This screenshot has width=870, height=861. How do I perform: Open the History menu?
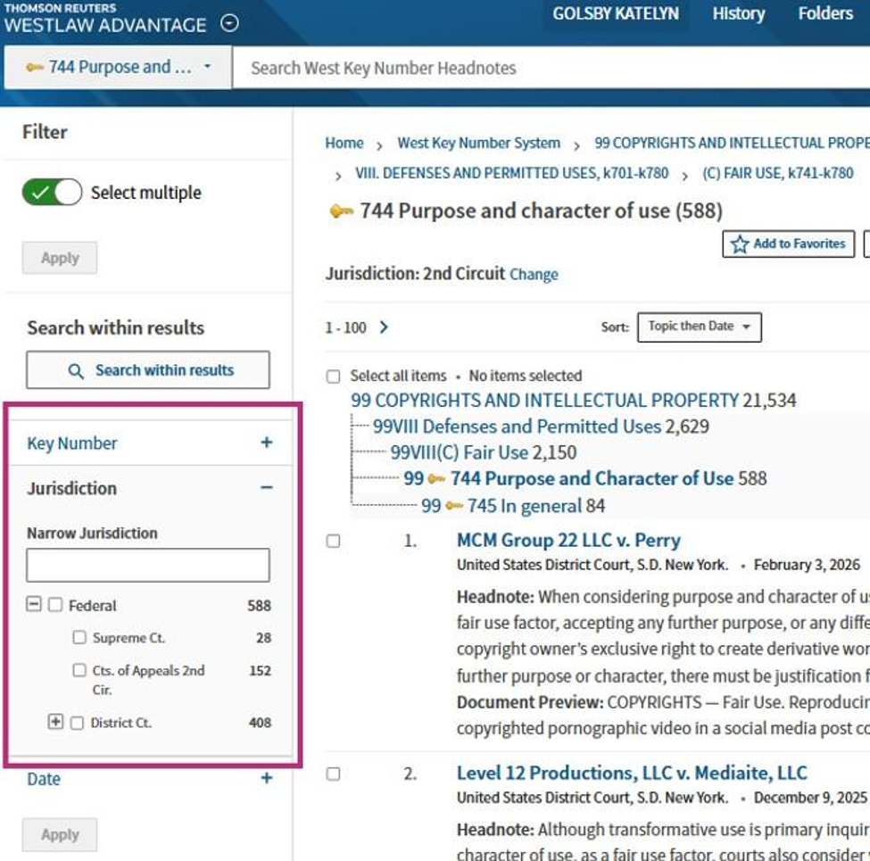pyautogui.click(x=739, y=13)
